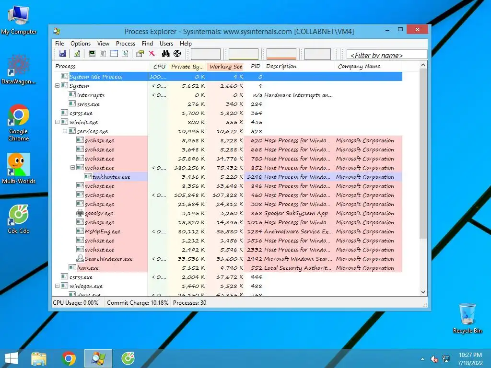Open the Help menu
Viewport: 491px width, 368px height.
pyautogui.click(x=186, y=44)
